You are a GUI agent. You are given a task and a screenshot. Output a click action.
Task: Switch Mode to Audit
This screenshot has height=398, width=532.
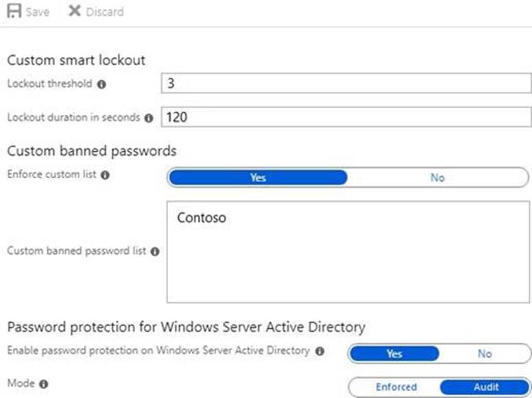coord(486,387)
